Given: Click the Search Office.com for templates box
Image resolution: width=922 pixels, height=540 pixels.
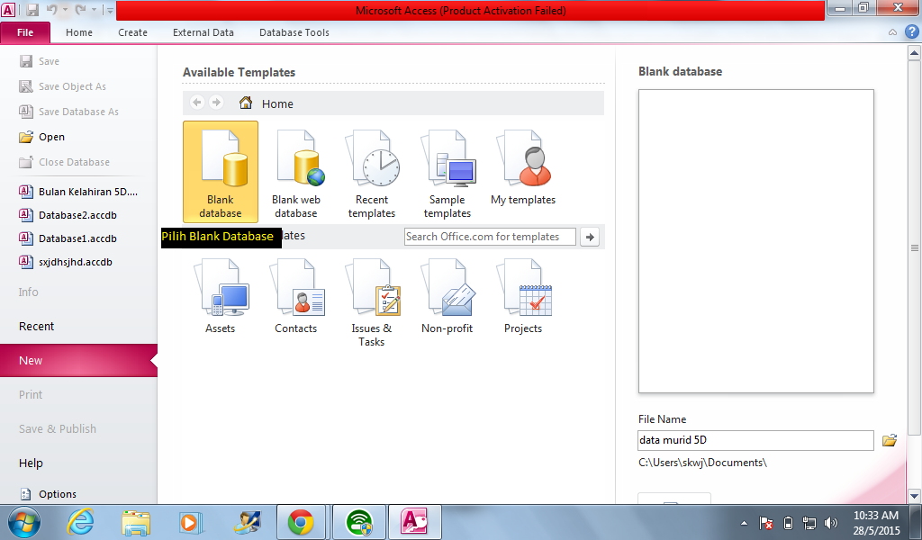Looking at the screenshot, I should tap(490, 237).
